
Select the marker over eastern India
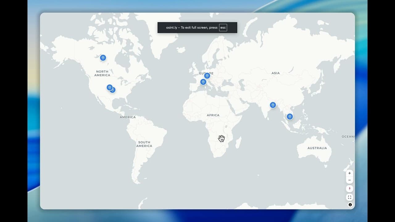tap(273, 105)
